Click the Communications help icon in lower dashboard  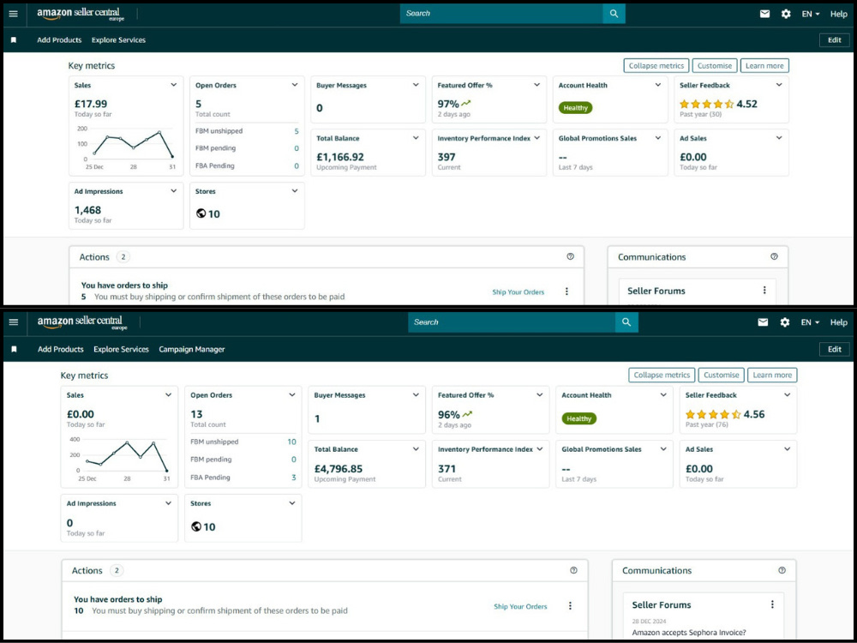(x=782, y=570)
